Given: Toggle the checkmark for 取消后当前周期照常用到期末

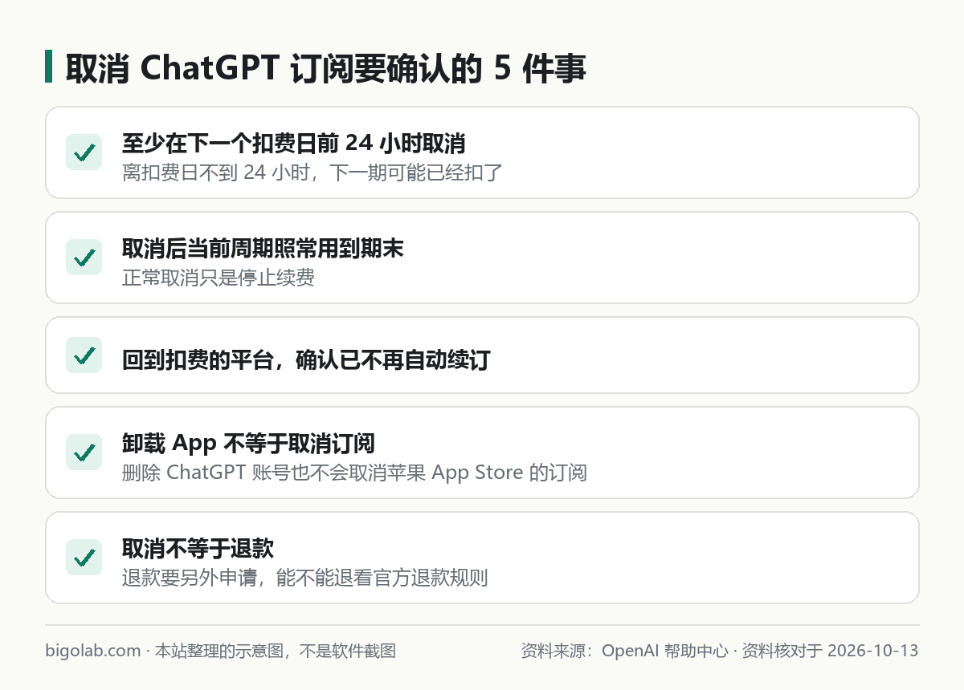Looking at the screenshot, I should (x=84, y=258).
